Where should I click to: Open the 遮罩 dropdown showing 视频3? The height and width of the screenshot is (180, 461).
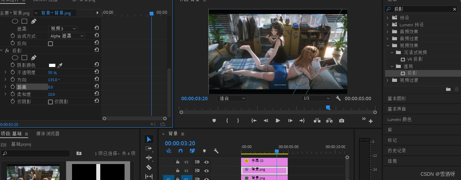point(63,28)
